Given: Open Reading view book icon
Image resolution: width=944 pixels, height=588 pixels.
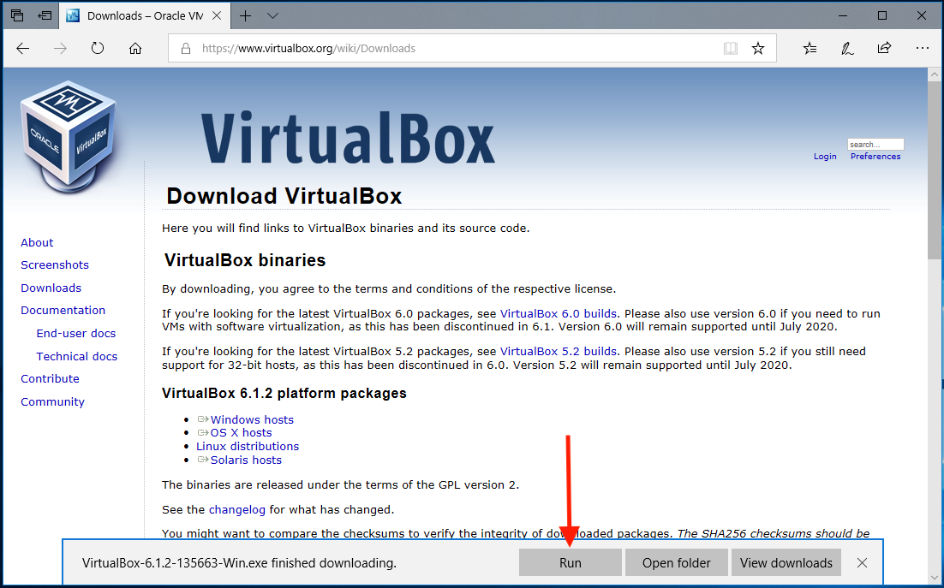Looking at the screenshot, I should pyautogui.click(x=730, y=49).
